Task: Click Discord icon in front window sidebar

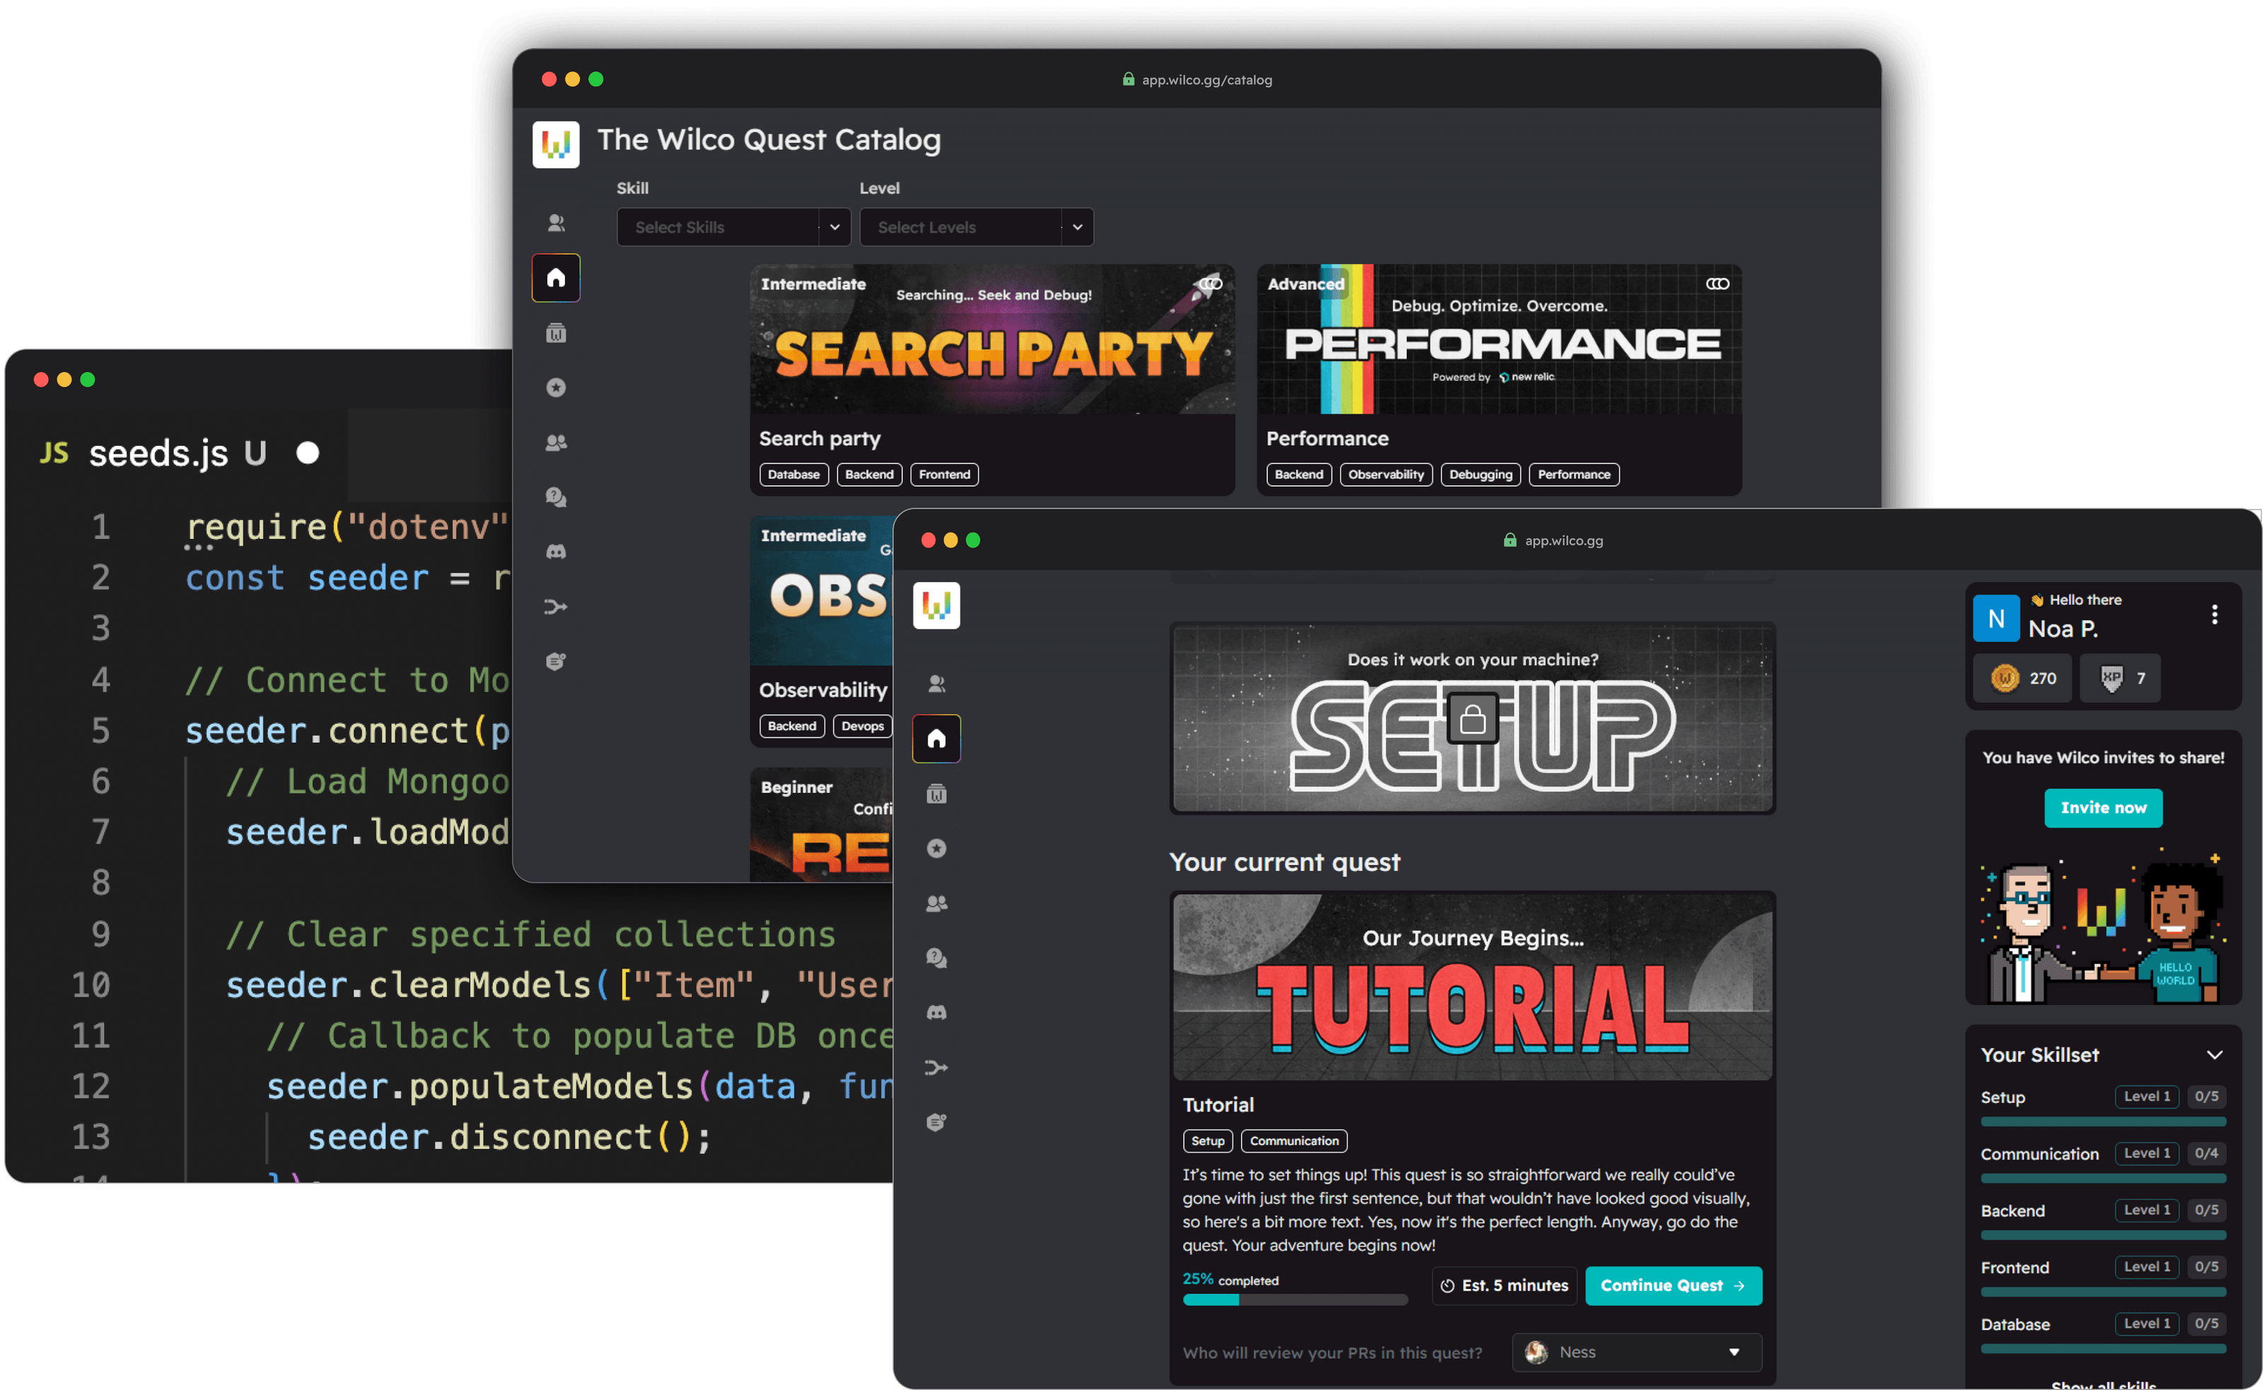Action: tap(936, 1012)
